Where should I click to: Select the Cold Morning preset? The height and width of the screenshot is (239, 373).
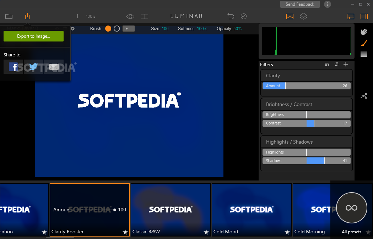click(312, 210)
